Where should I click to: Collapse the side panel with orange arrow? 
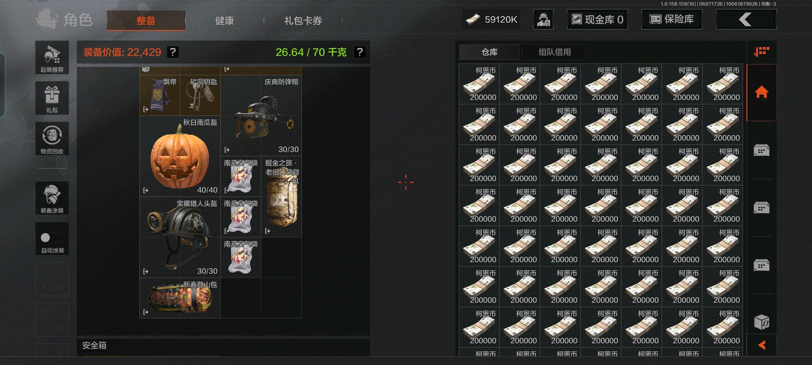tap(762, 345)
